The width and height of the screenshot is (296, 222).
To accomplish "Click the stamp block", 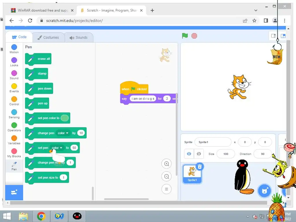I will 36,74.
